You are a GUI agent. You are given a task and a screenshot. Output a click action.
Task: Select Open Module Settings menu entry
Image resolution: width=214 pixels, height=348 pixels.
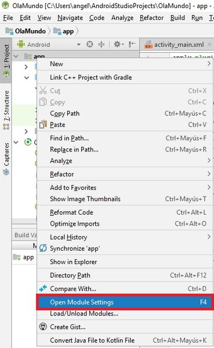click(x=125, y=302)
